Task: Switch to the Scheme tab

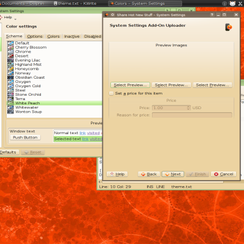Action: pyautogui.click(x=14, y=36)
